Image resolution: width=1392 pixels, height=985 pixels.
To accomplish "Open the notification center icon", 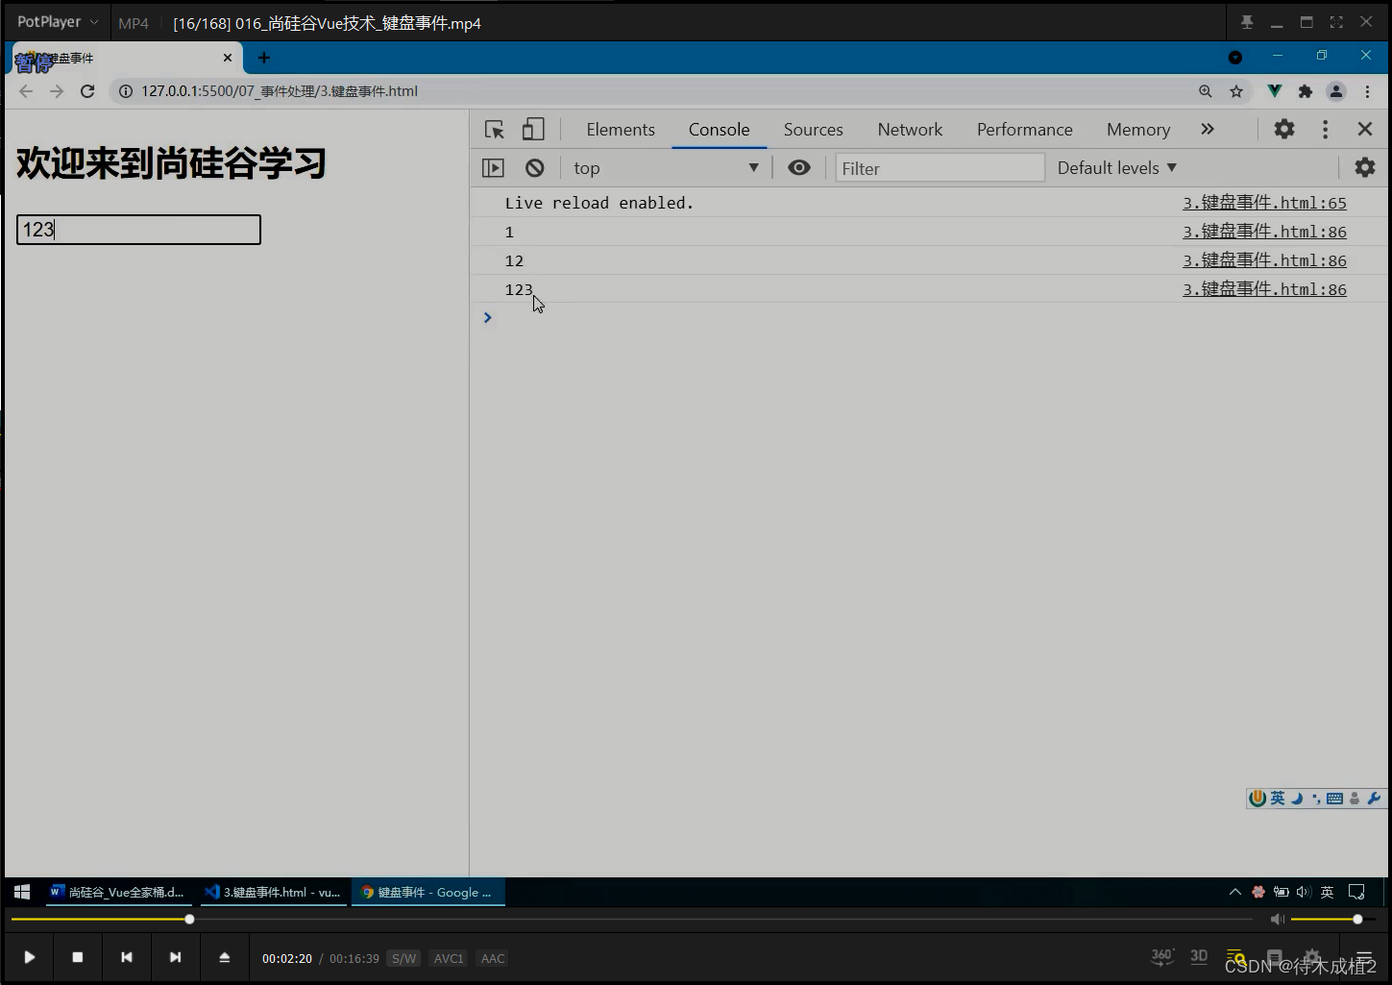I will point(1356,892).
